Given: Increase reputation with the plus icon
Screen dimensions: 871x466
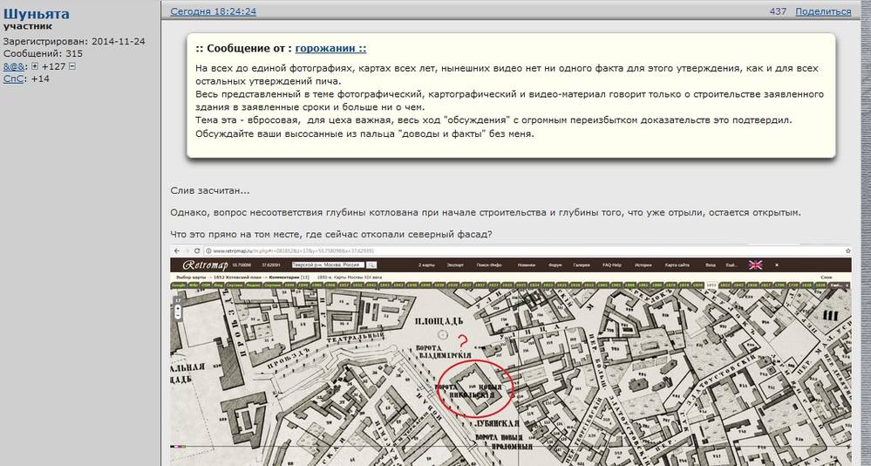Looking at the screenshot, I should point(35,66).
